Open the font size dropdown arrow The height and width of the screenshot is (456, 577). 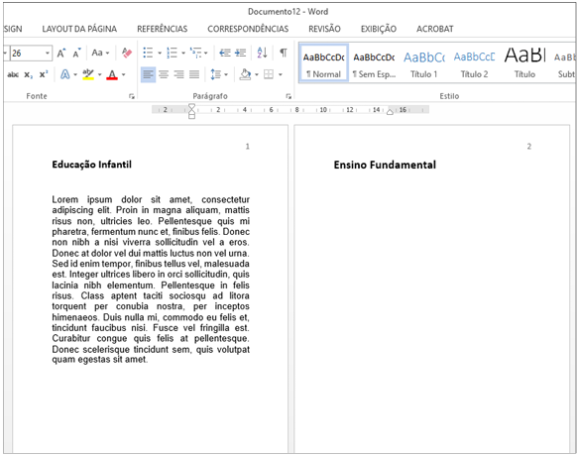[48, 54]
